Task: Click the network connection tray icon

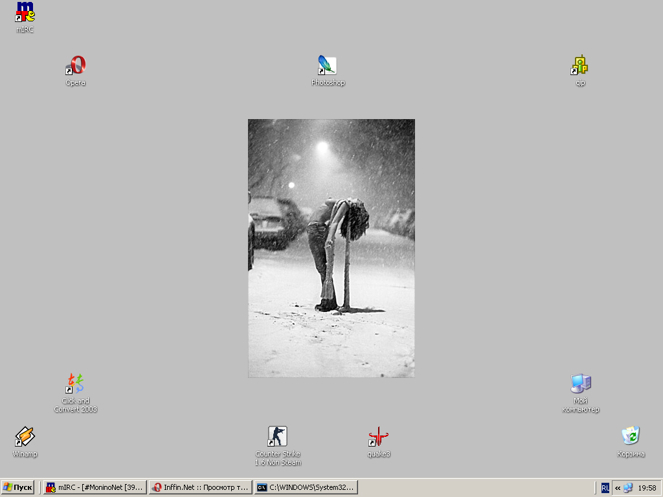Action: tap(628, 488)
